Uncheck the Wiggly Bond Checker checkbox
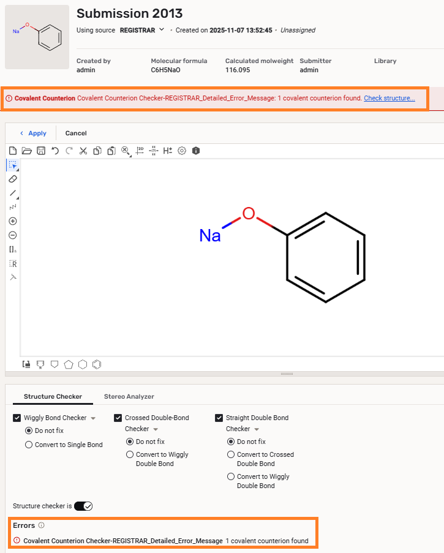This screenshot has height=553, width=444. point(17,418)
